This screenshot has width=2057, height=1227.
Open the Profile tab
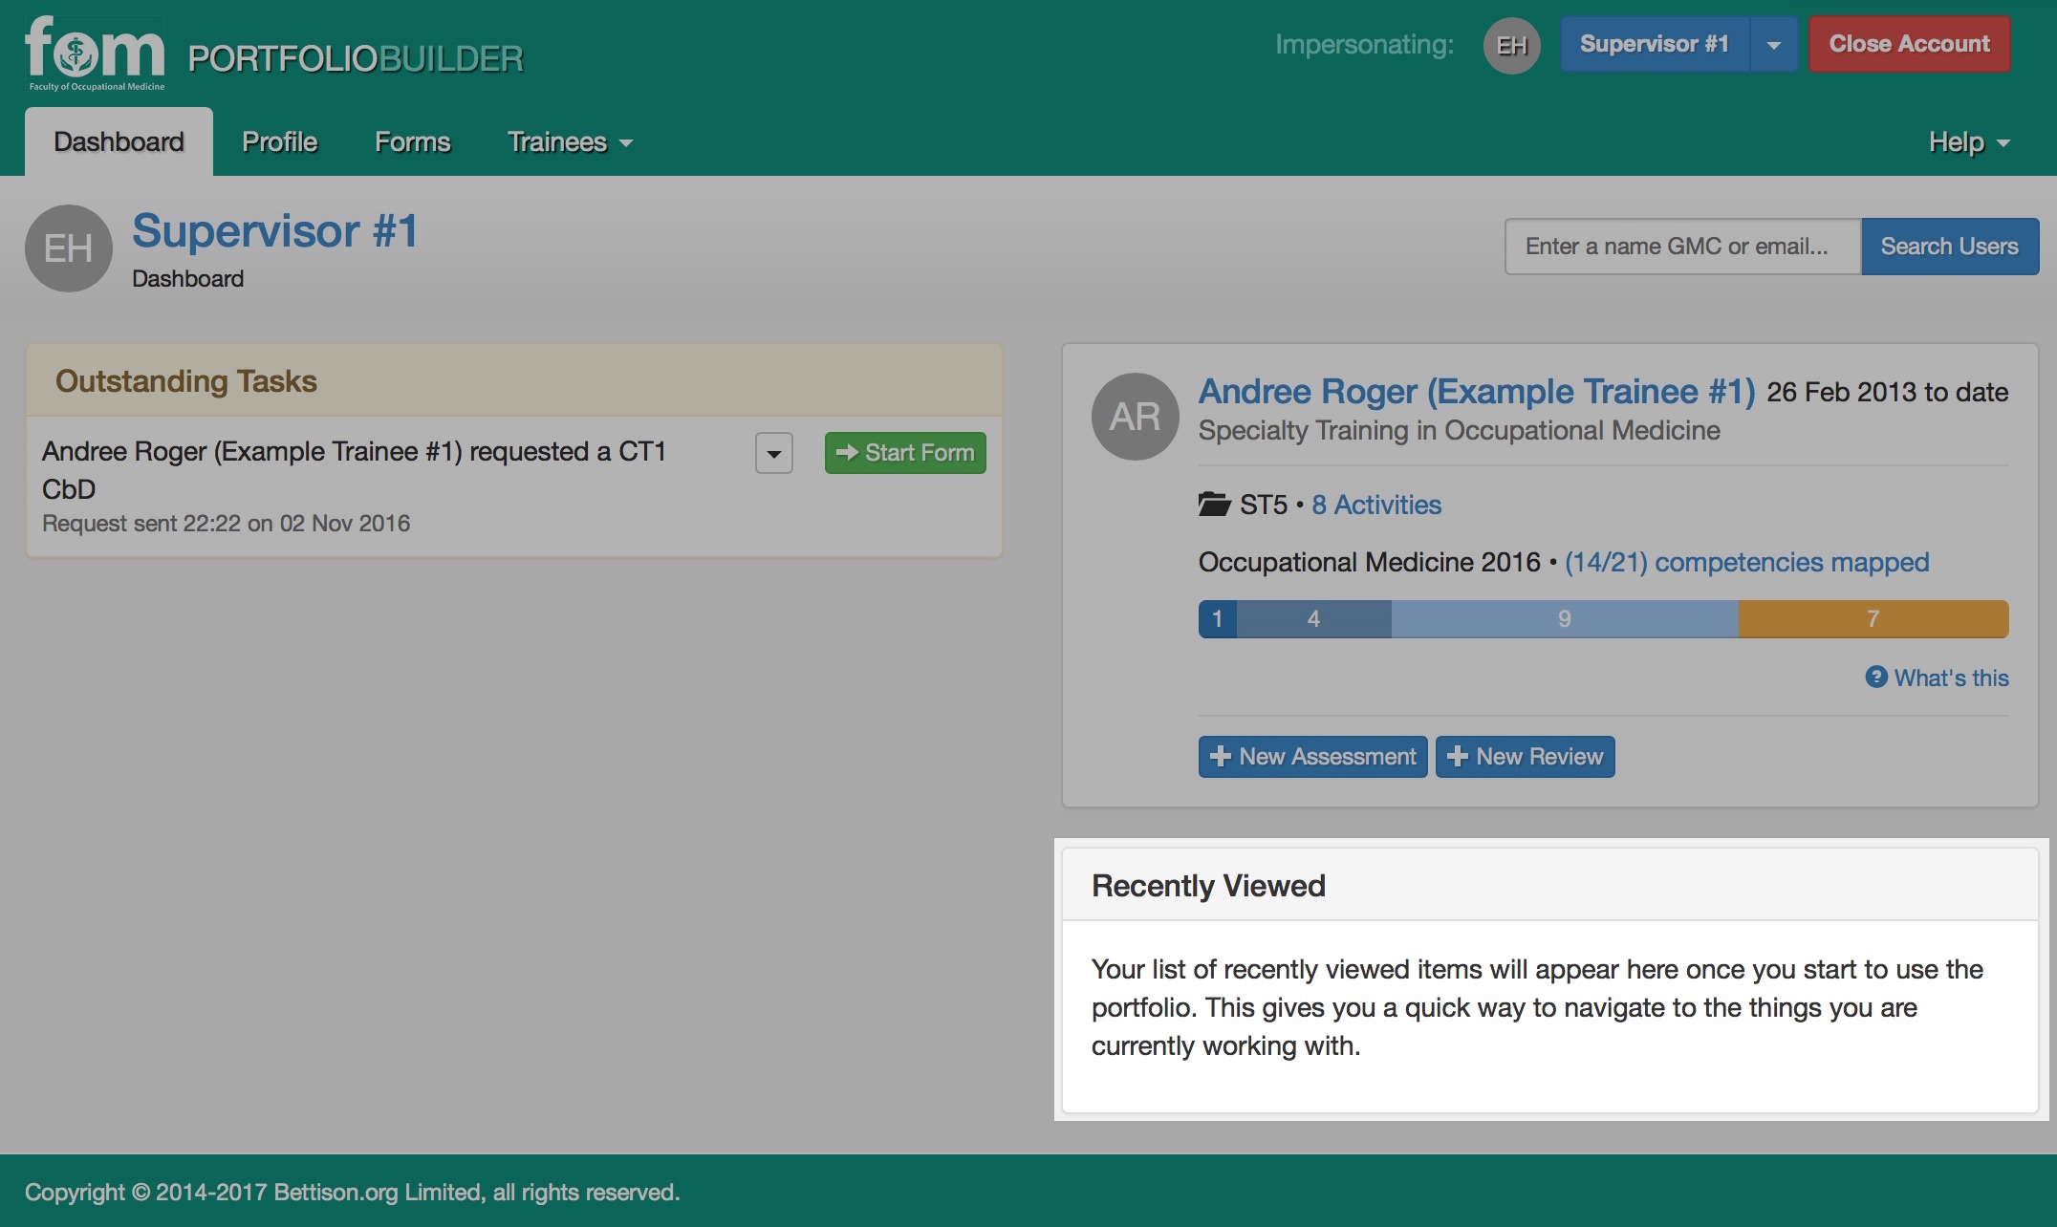point(279,141)
